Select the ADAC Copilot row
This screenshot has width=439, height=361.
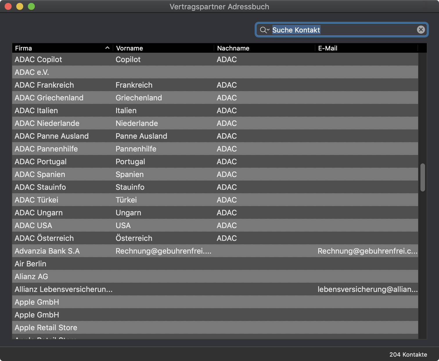click(x=215, y=59)
